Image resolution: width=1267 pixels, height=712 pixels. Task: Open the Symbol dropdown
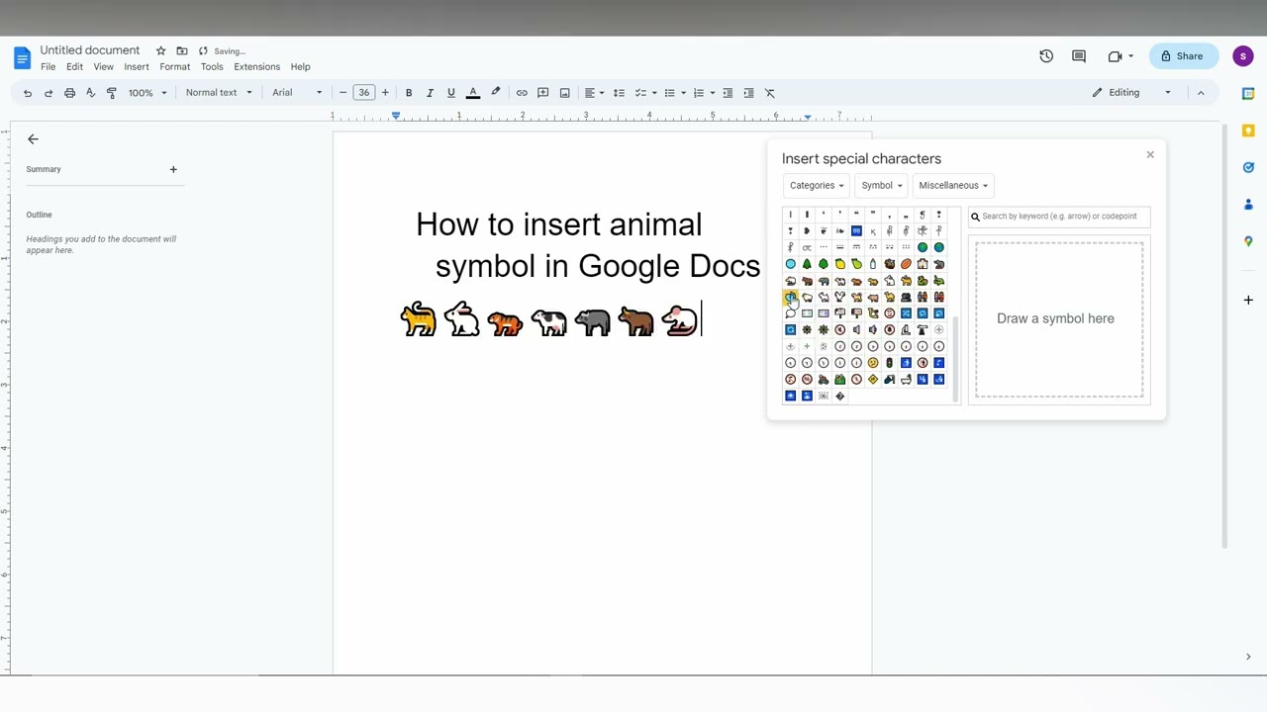(x=882, y=185)
